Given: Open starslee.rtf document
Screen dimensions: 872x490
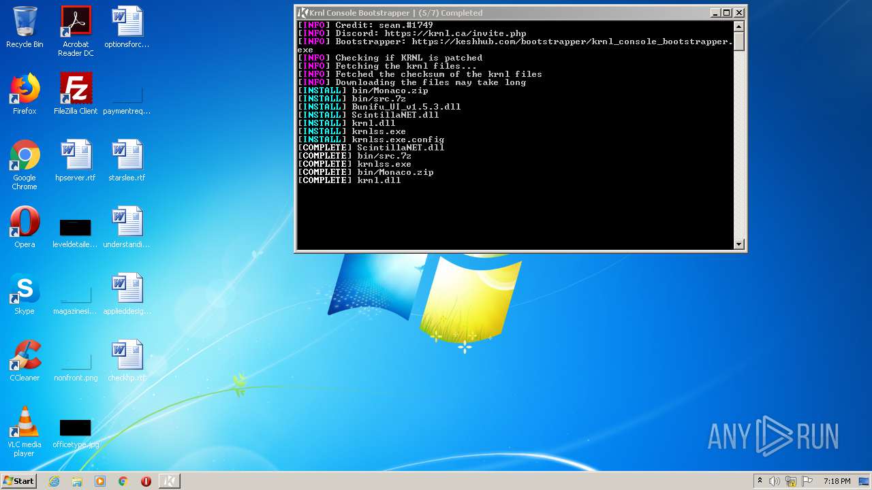Looking at the screenshot, I should (127, 161).
